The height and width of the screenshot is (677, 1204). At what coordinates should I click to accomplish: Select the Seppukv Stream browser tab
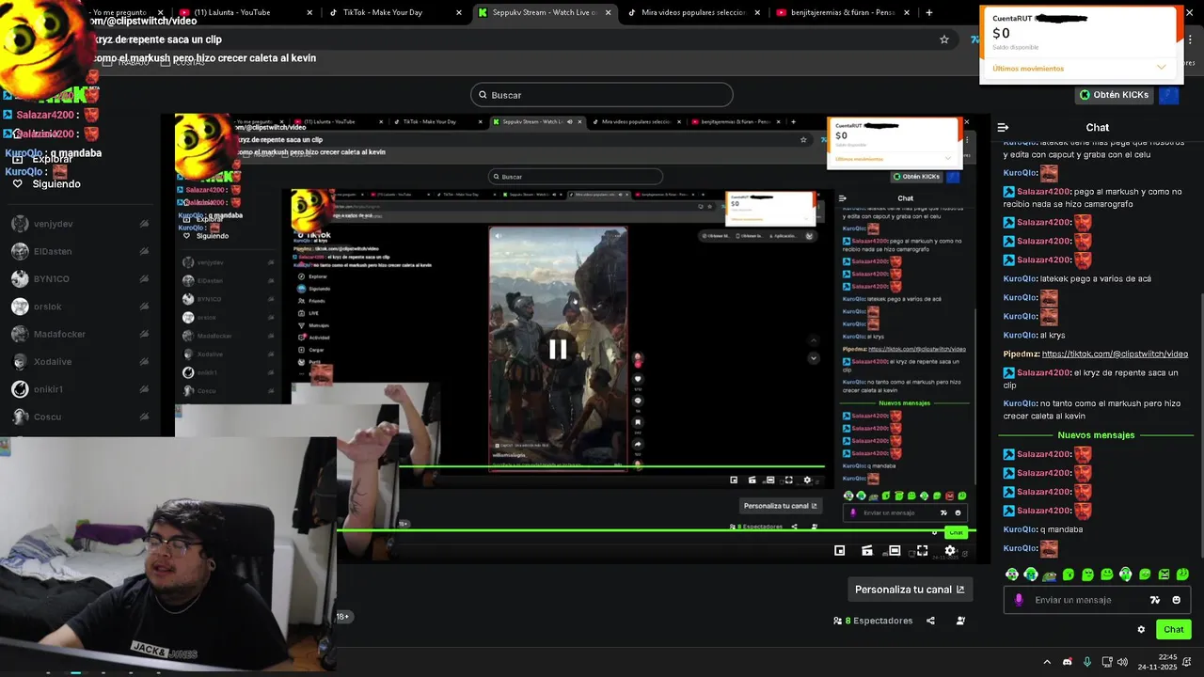point(546,12)
